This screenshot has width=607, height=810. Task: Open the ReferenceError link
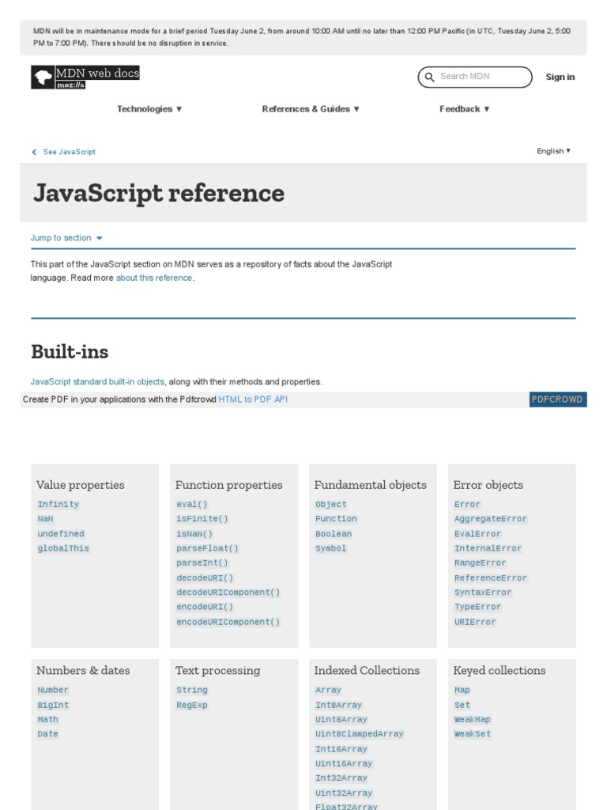point(490,577)
